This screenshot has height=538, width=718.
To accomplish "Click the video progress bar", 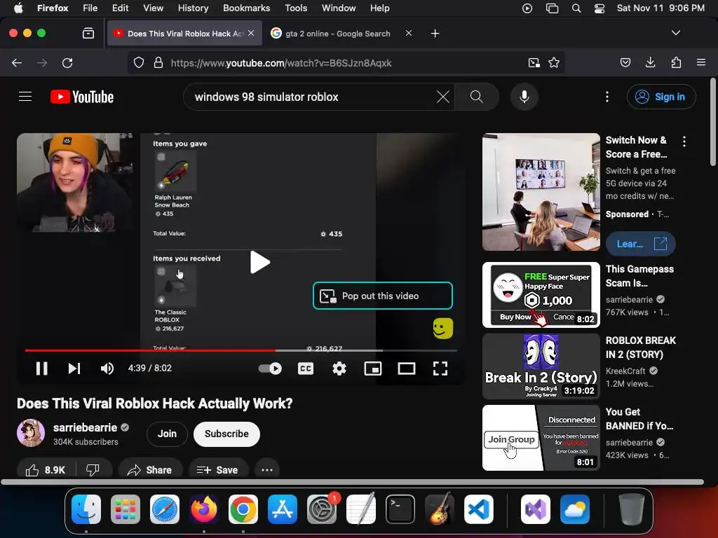I will tap(241, 350).
